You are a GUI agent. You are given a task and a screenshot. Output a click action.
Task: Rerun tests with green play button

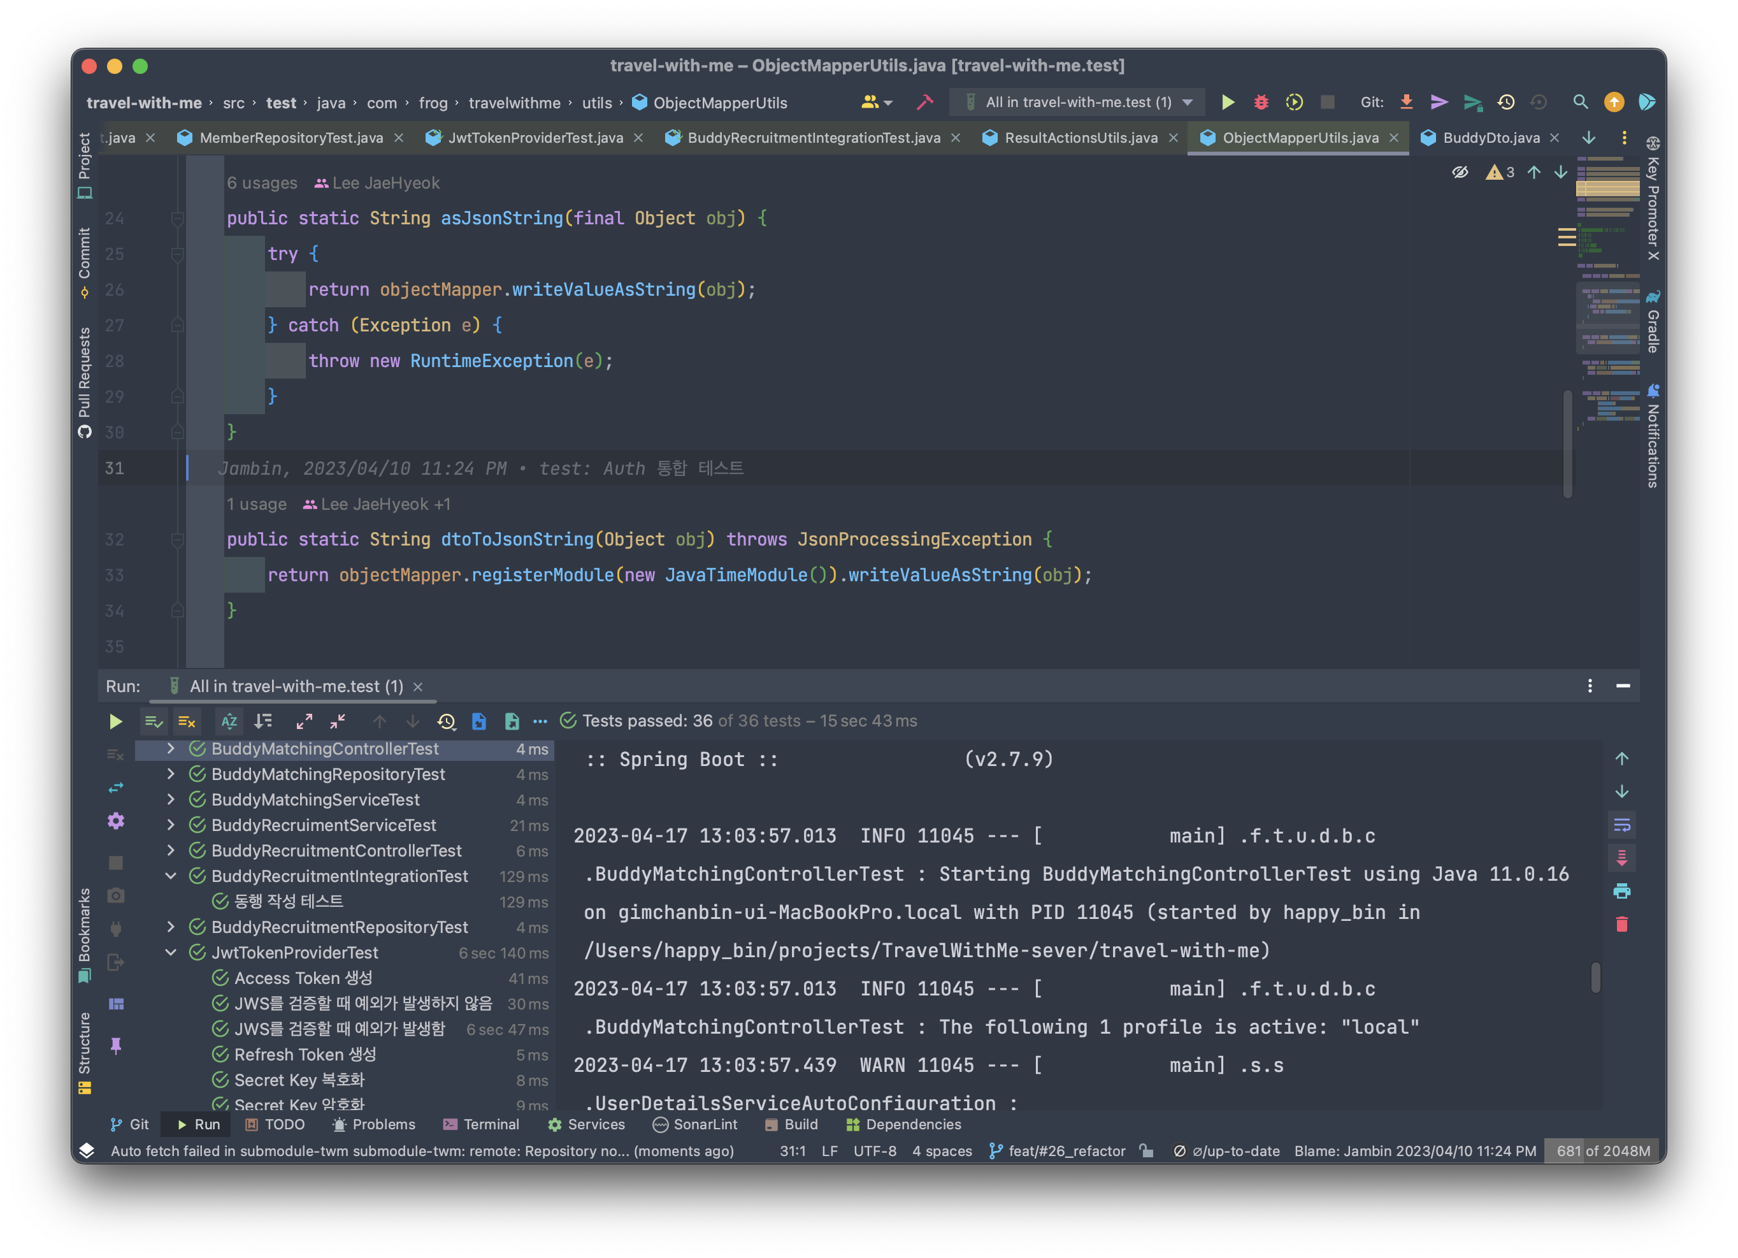click(116, 721)
